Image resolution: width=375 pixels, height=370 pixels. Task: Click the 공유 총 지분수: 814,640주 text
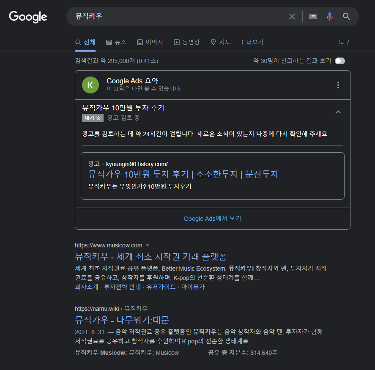point(243,353)
